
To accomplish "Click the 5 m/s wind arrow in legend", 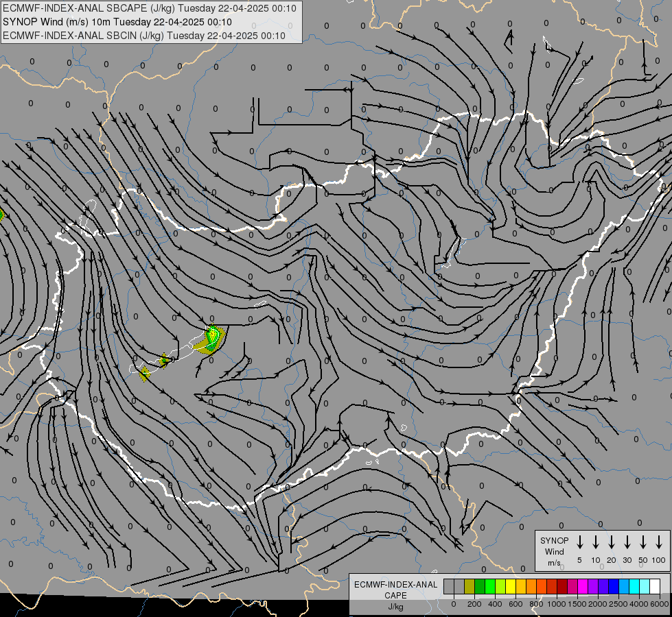I will click(x=579, y=542).
